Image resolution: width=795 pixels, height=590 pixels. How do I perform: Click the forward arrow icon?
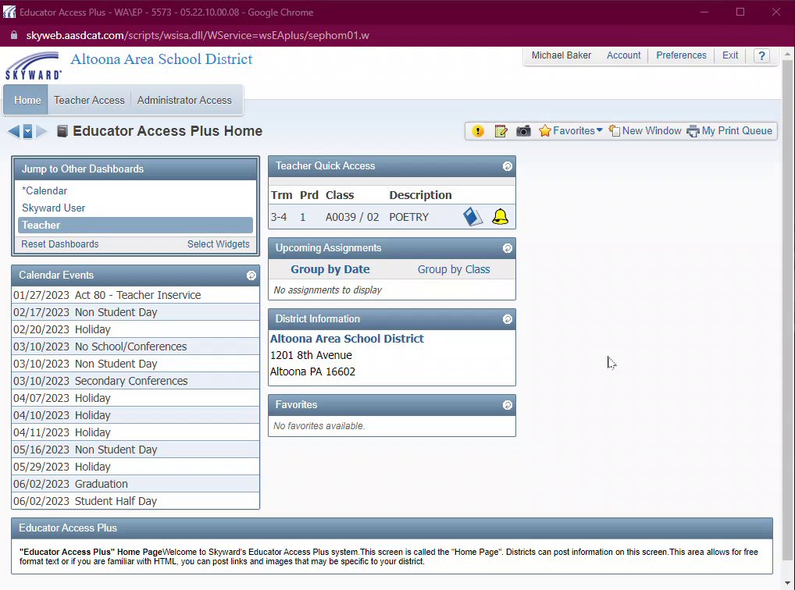pyautogui.click(x=41, y=131)
